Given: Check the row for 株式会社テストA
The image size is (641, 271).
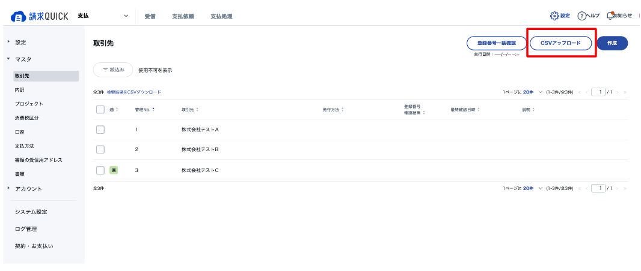Looking at the screenshot, I should click(x=100, y=130).
